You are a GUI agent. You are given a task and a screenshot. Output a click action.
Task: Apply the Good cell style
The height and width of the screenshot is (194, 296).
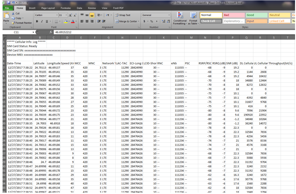point(257,15)
